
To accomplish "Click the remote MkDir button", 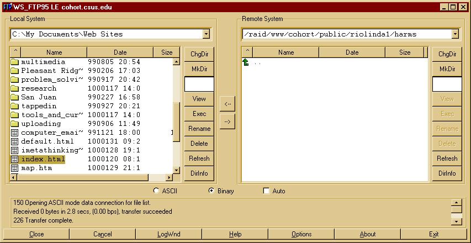I will tap(447, 69).
